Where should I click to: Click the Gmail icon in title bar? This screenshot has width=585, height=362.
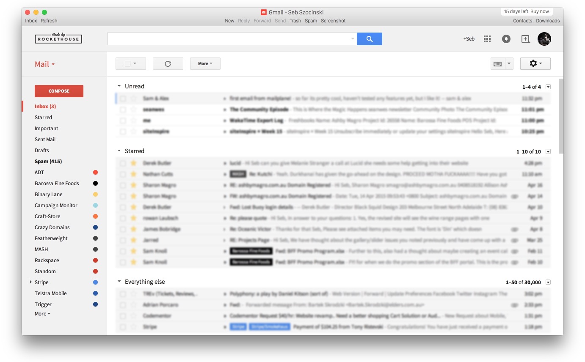pos(264,12)
